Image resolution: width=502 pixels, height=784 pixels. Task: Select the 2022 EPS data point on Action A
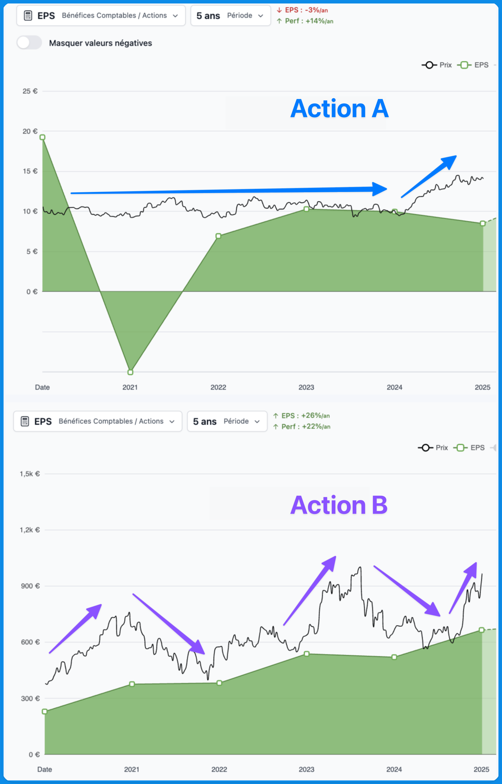(218, 236)
